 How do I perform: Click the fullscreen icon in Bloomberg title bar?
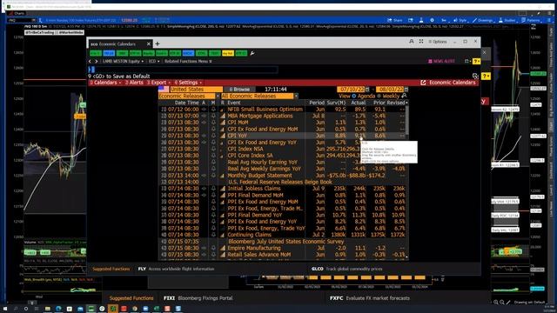point(421,42)
